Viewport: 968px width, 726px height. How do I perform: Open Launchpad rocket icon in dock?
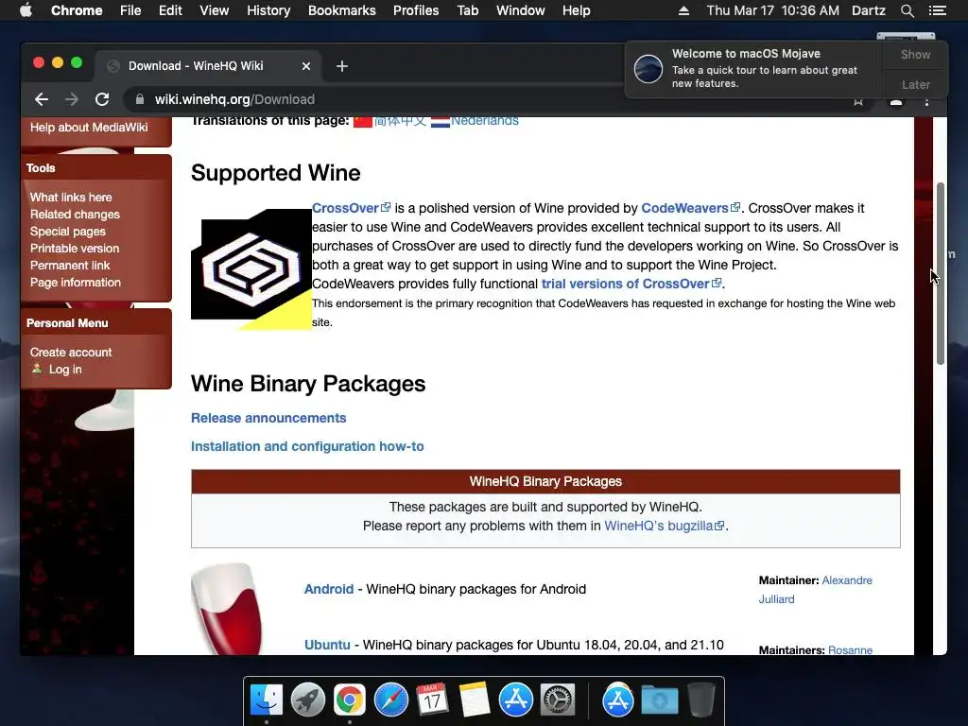coord(308,700)
